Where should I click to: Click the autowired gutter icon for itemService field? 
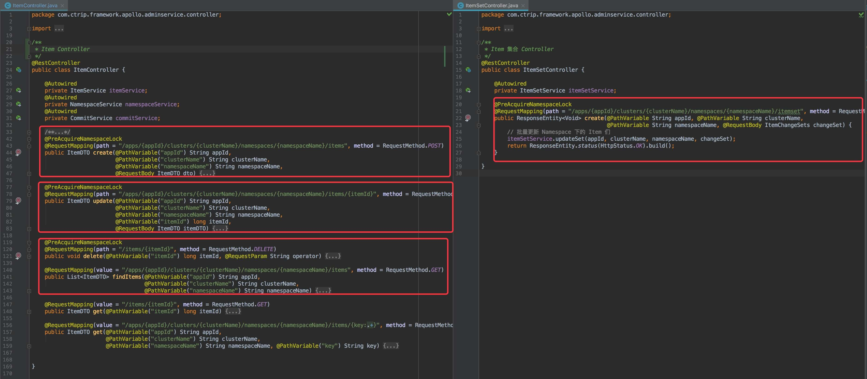coord(19,91)
